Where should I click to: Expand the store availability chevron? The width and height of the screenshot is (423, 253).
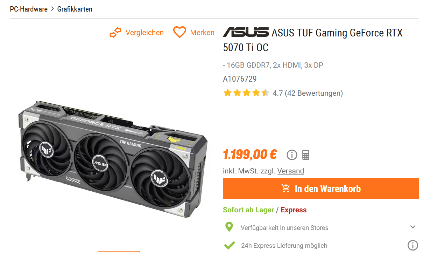click(x=413, y=227)
